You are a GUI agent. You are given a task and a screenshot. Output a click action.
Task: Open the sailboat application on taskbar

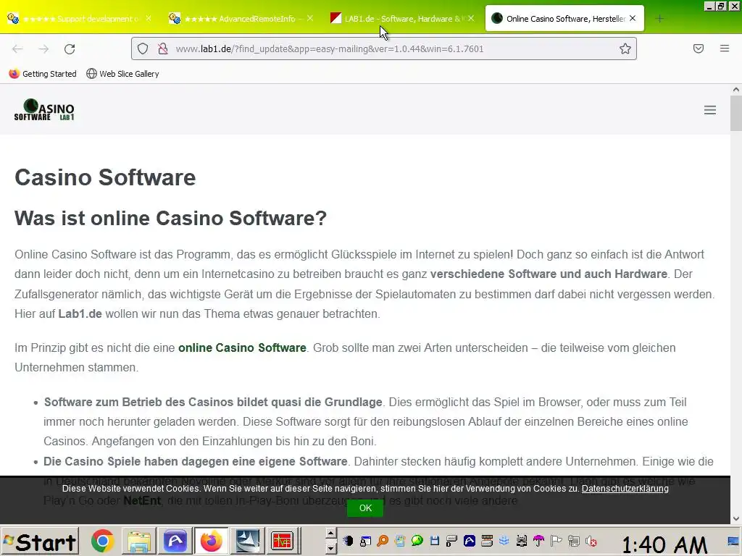tap(248, 542)
